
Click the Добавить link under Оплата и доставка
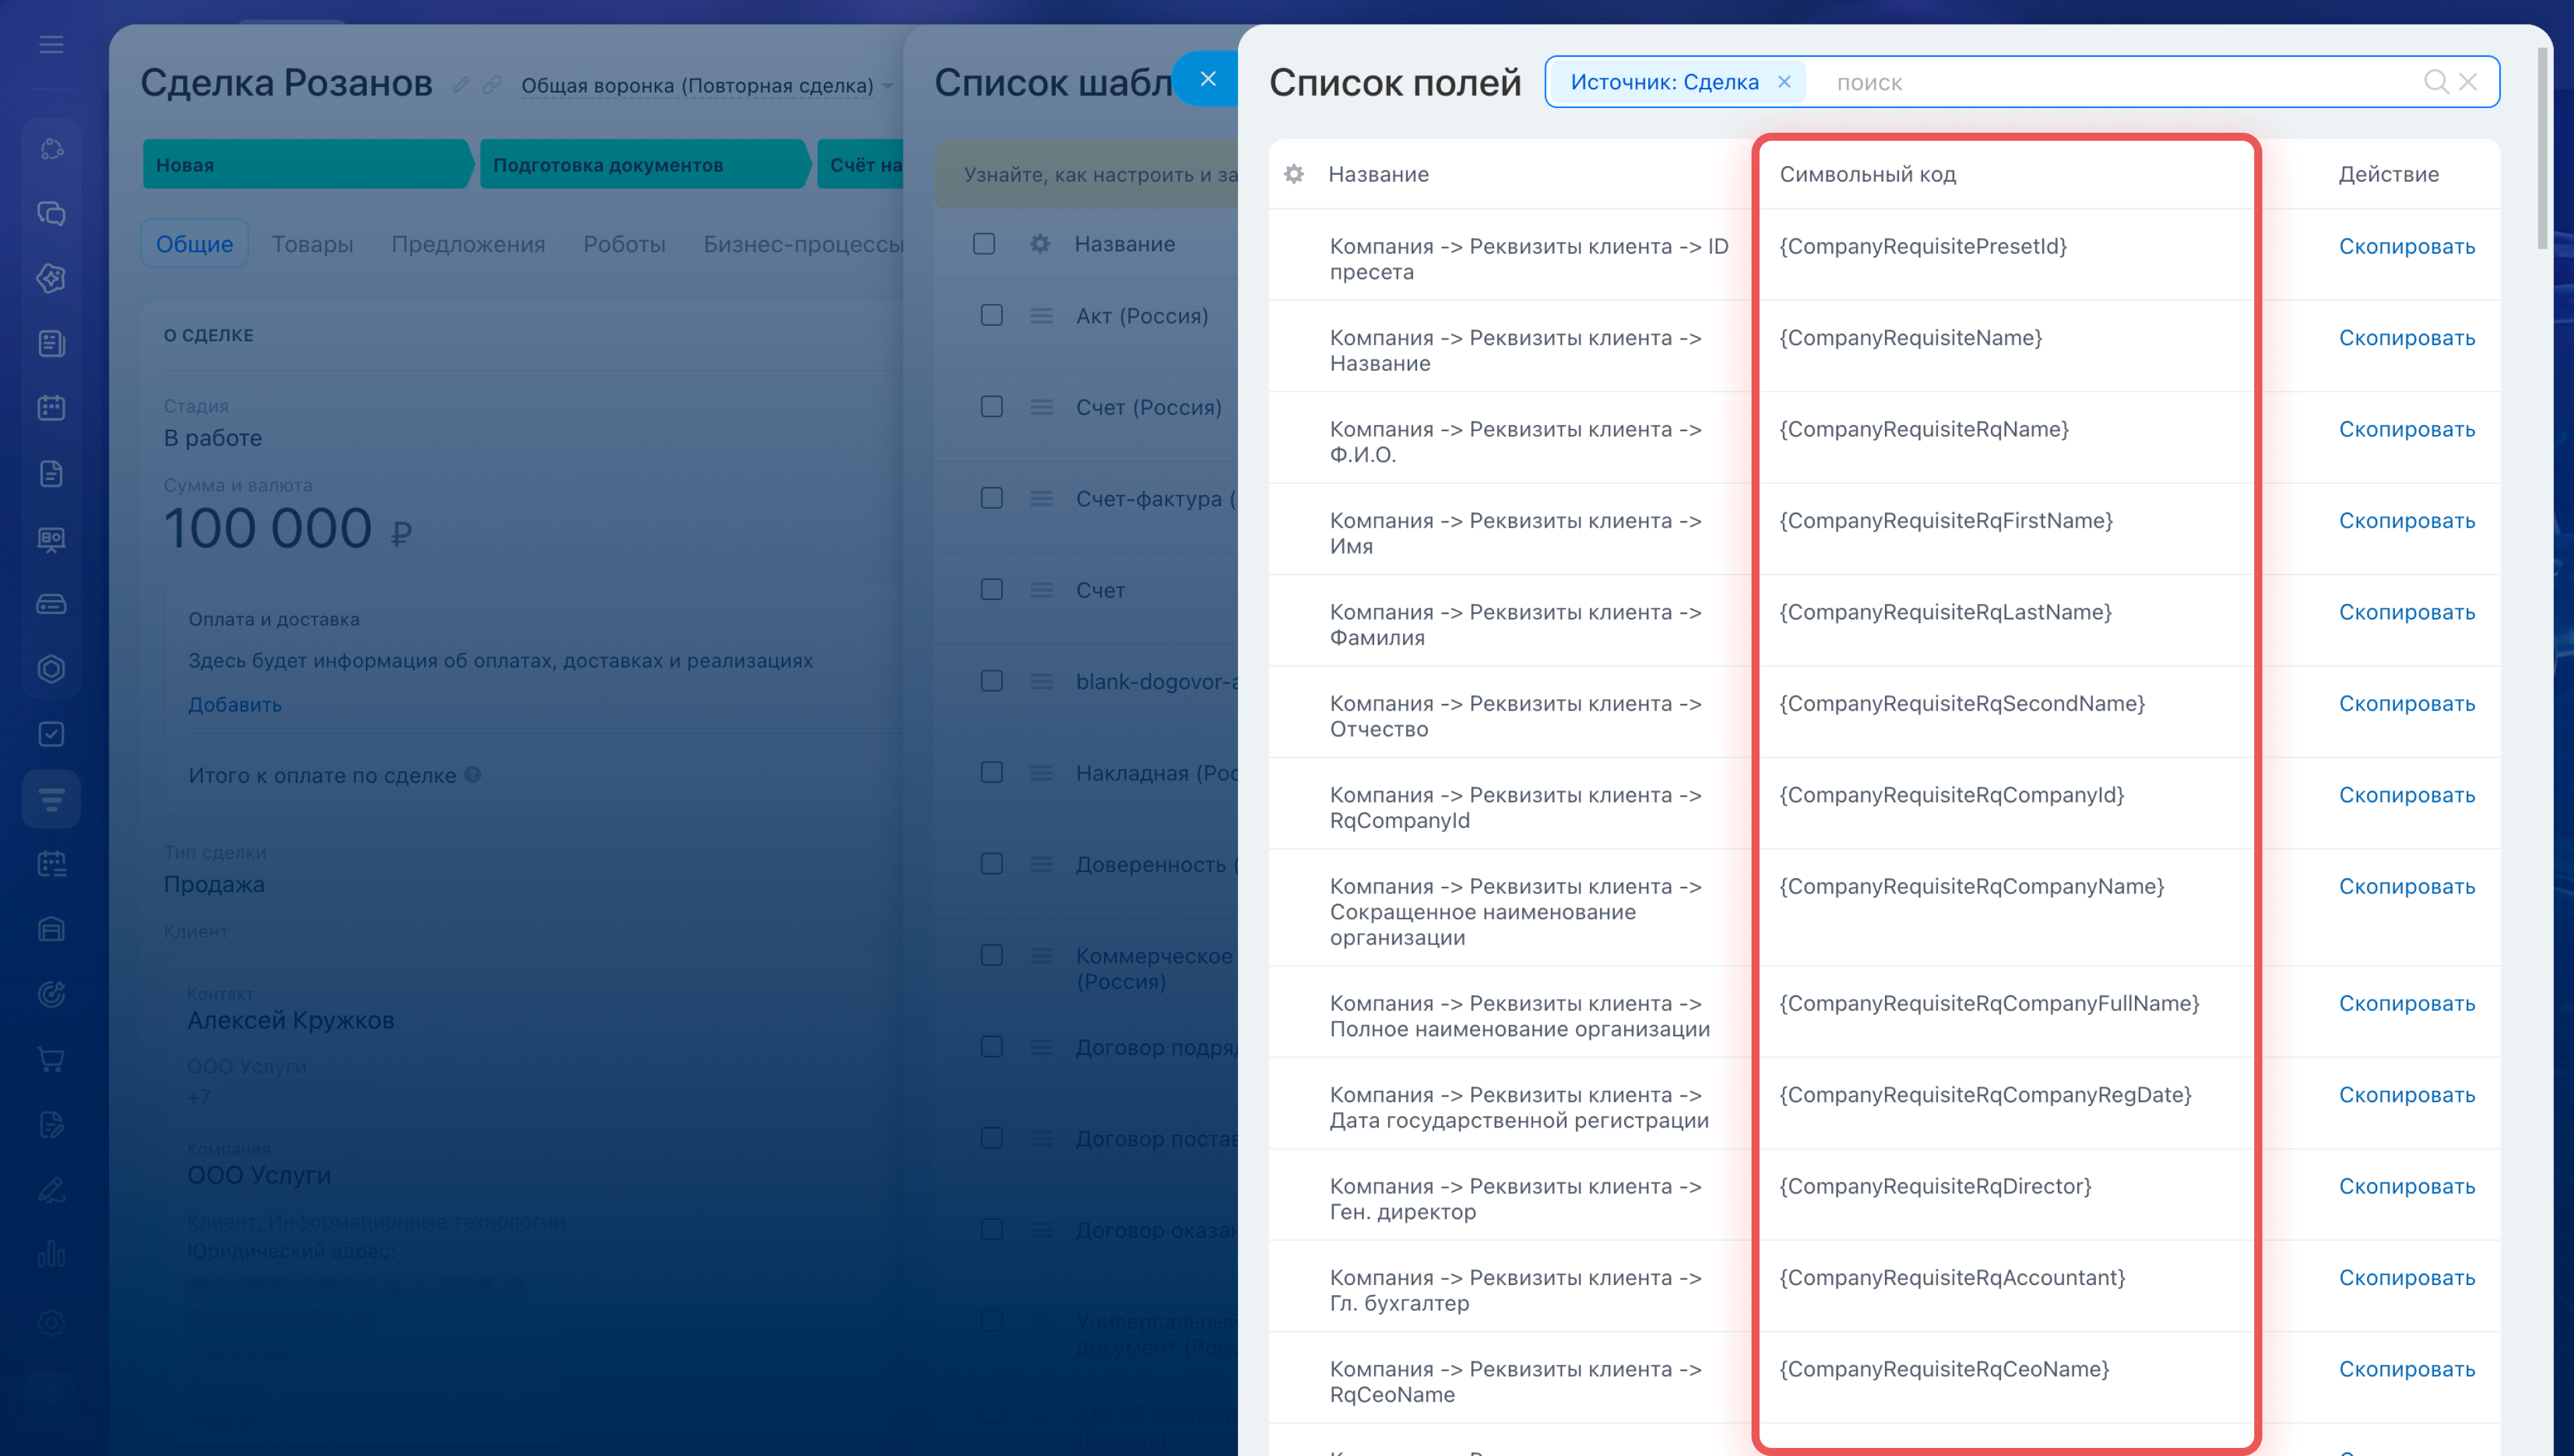click(235, 705)
